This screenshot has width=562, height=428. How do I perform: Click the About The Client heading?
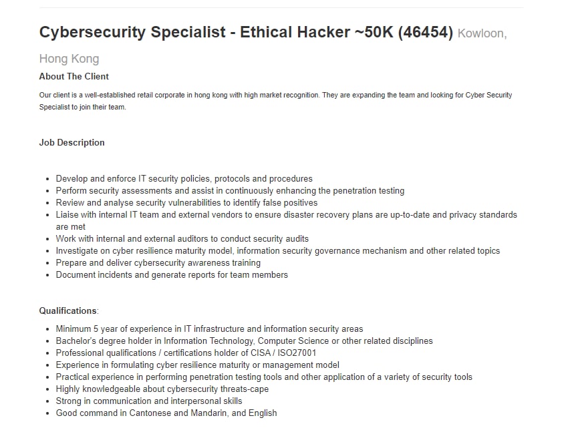click(x=74, y=76)
